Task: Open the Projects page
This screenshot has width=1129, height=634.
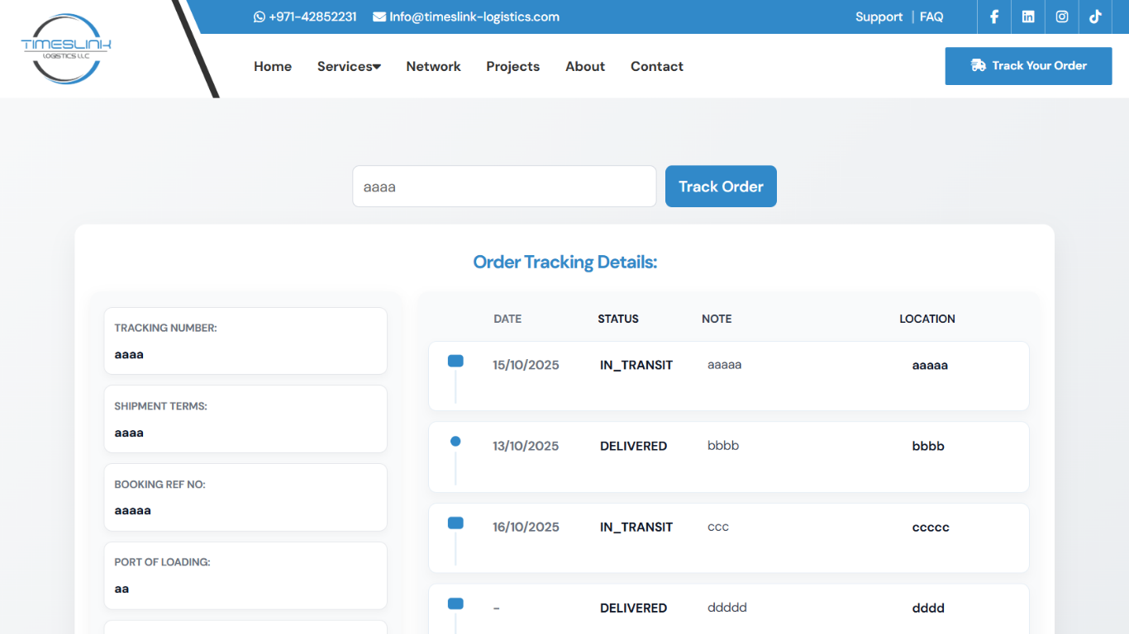Action: [512, 66]
